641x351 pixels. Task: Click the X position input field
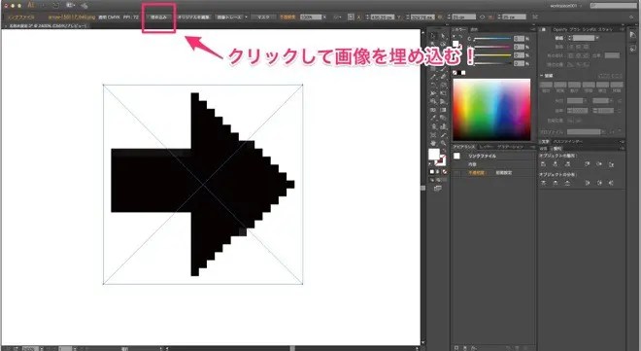tap(382, 18)
